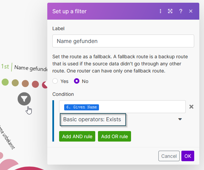Click the funnel filter icon on the route
Viewport: 204px width, 170px height.
point(24,99)
